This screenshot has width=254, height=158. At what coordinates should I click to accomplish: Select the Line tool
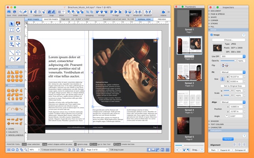[x=11, y=53]
